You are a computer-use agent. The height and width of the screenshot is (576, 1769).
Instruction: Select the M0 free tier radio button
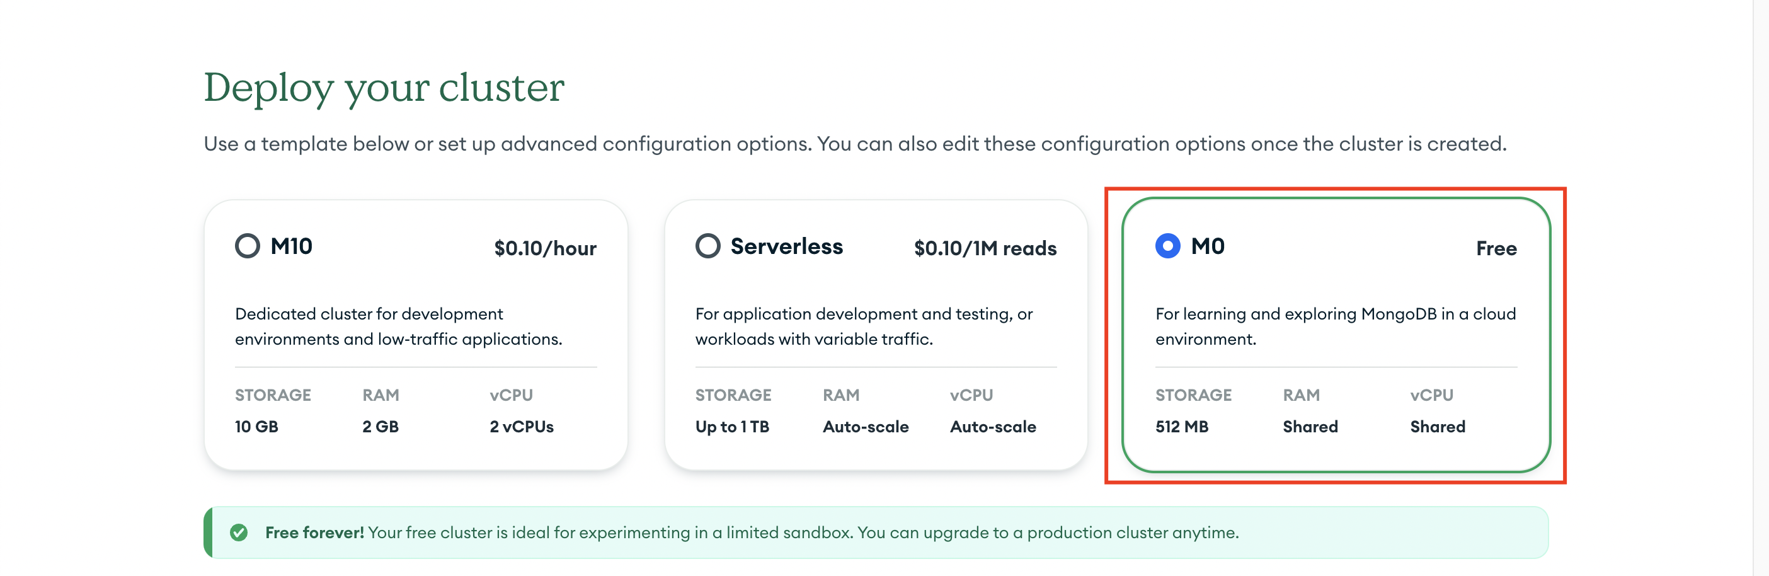[1167, 245]
